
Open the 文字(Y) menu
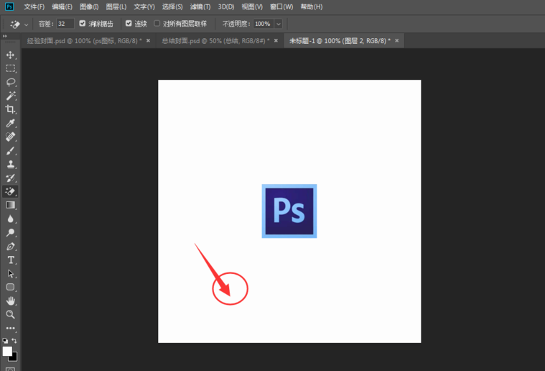click(144, 6)
